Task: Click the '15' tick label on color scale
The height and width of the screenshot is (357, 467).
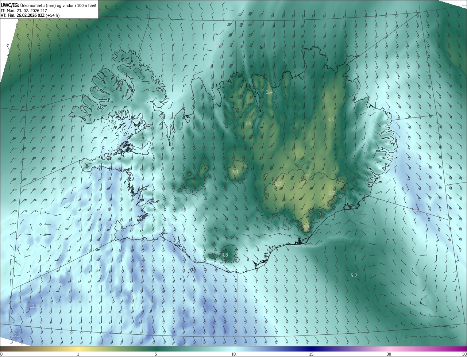Action: click(311, 354)
